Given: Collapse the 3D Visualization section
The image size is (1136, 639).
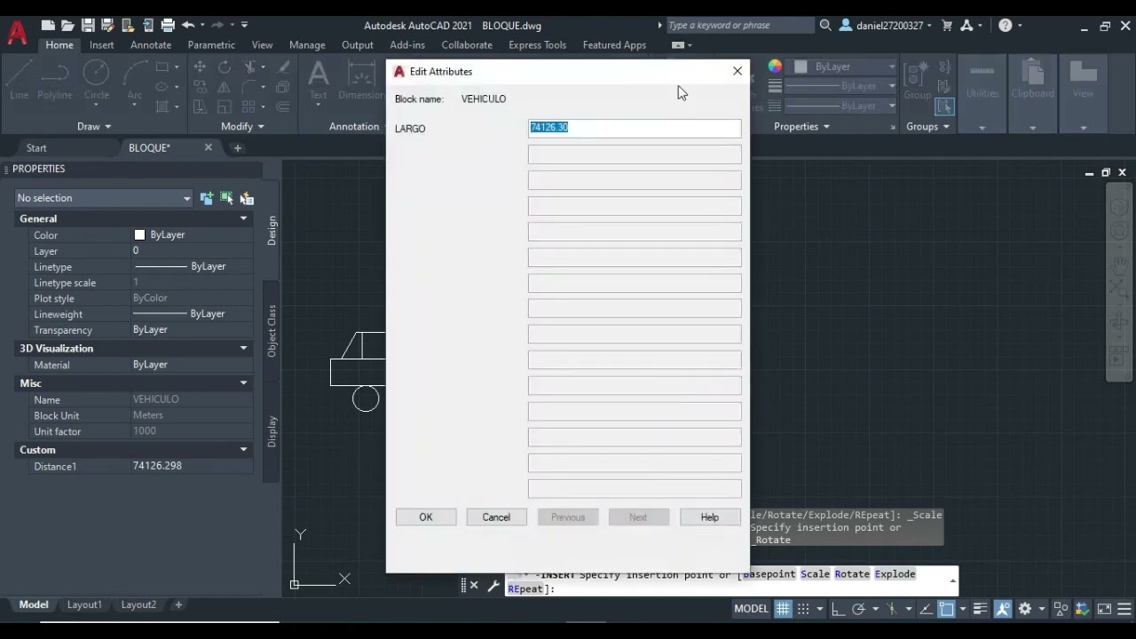Looking at the screenshot, I should tap(243, 348).
